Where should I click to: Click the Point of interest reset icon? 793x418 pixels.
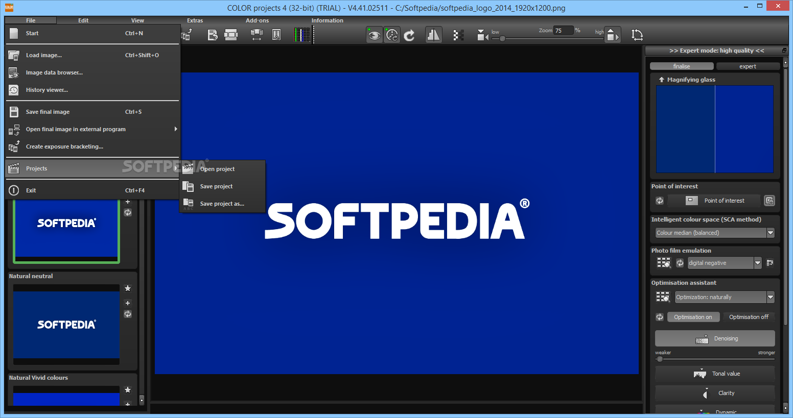point(660,201)
